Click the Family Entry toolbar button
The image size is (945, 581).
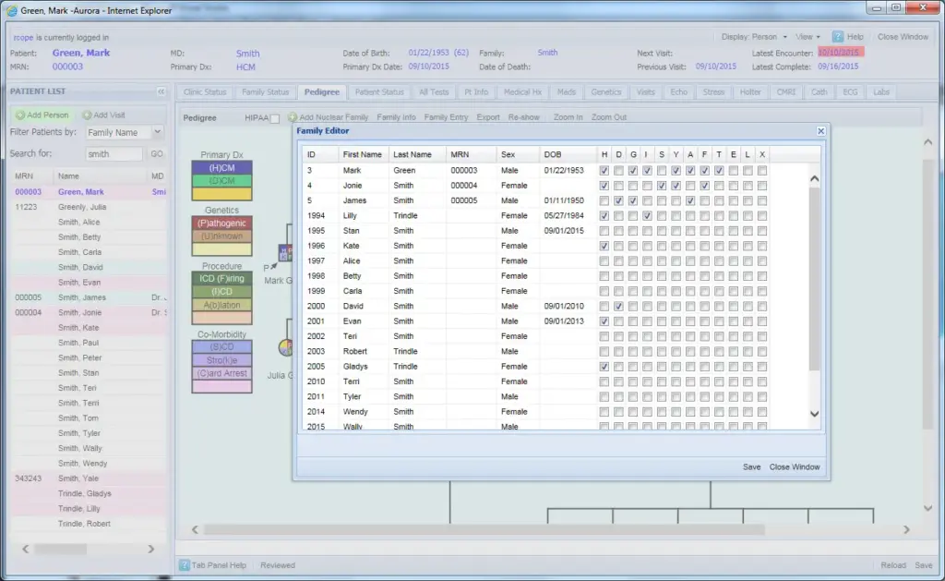click(446, 117)
